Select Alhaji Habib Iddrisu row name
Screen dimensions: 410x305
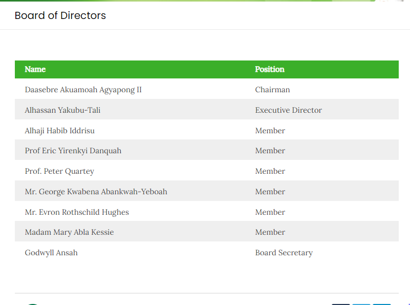tap(59, 131)
